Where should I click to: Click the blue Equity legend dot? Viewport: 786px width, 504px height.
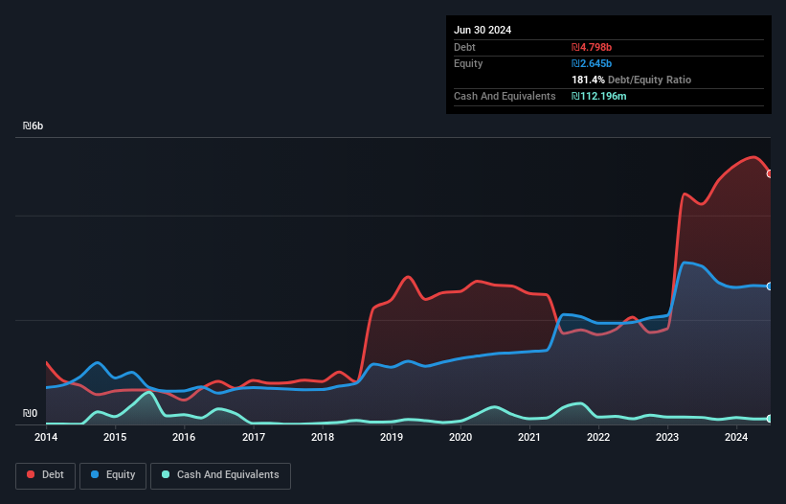point(95,474)
